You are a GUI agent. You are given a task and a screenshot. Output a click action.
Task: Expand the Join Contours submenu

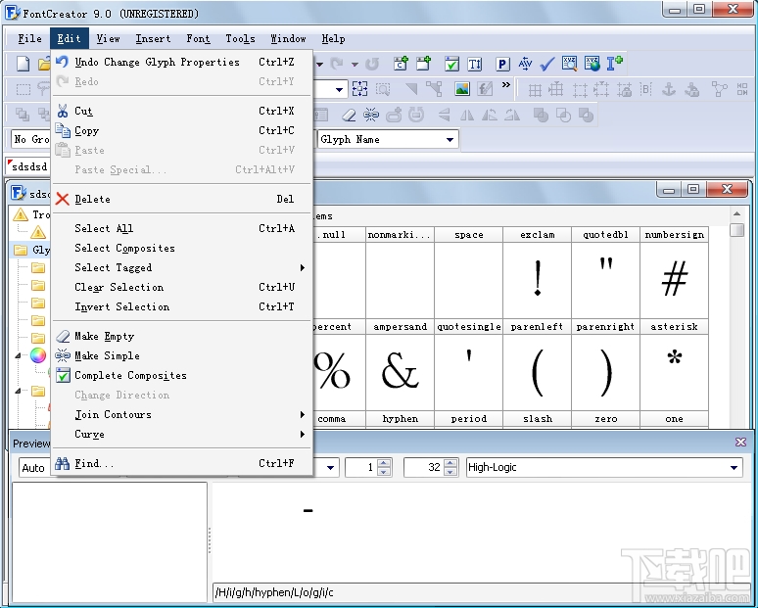[x=182, y=415]
